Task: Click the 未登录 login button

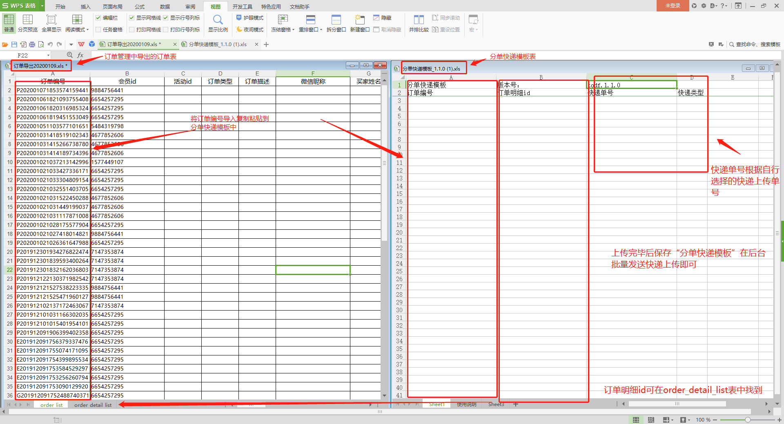Action: pos(673,6)
